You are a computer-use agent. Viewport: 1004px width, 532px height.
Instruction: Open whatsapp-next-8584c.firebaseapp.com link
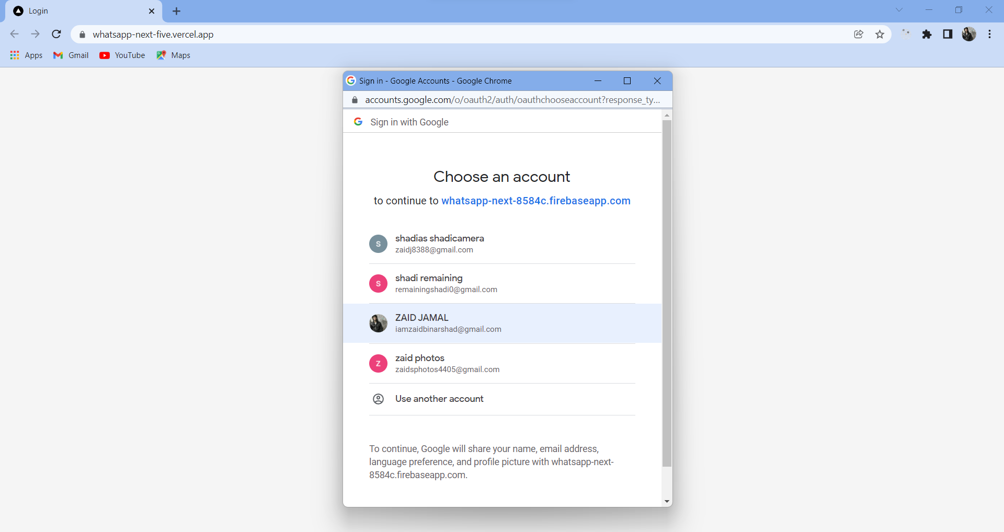click(x=536, y=201)
